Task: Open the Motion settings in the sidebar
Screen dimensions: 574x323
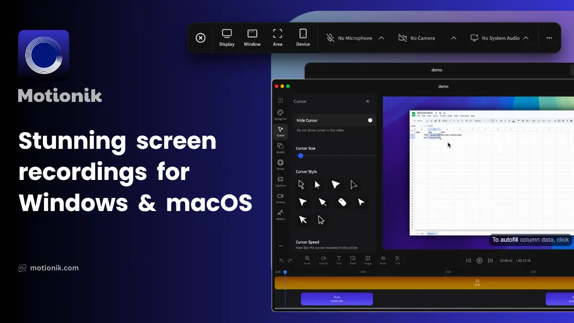Action: (280, 215)
